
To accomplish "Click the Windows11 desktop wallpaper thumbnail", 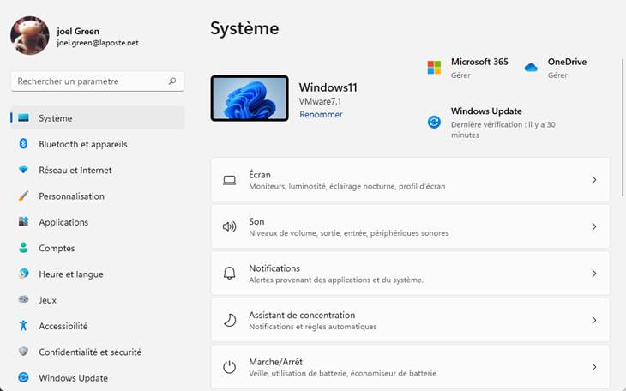I will click(250, 98).
